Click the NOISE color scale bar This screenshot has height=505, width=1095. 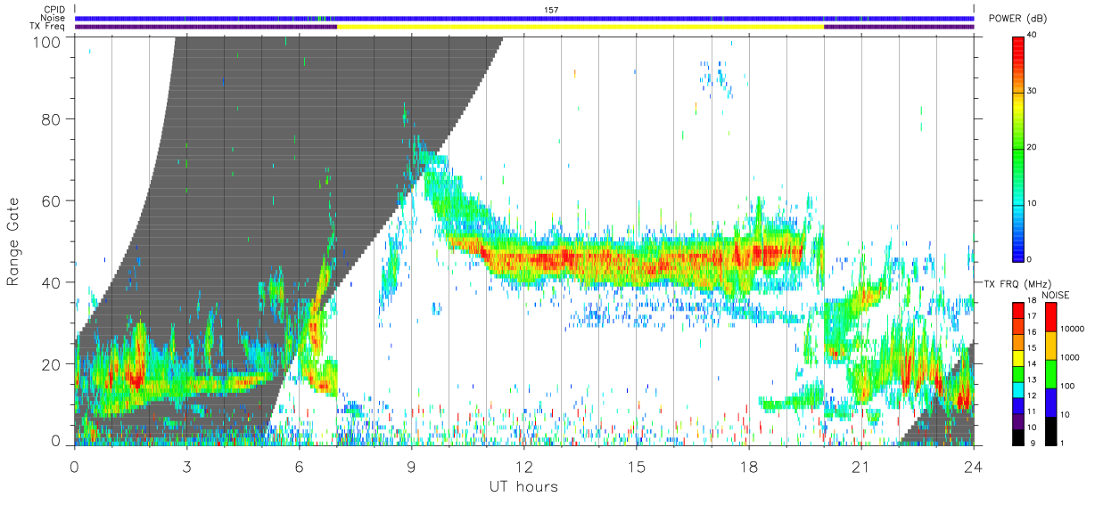[1050, 373]
